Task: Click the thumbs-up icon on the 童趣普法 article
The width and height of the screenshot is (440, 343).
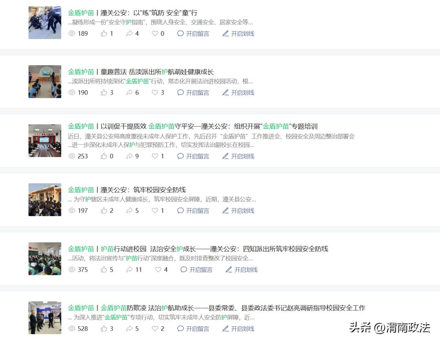Action: point(104,93)
